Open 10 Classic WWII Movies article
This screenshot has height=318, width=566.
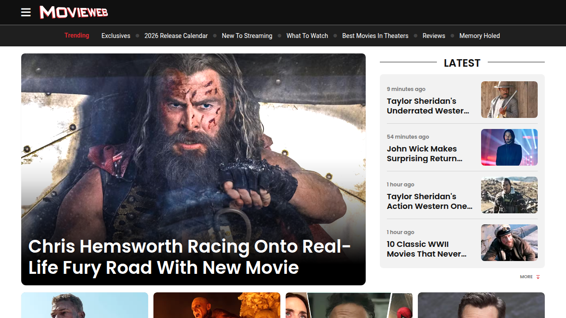pos(427,249)
